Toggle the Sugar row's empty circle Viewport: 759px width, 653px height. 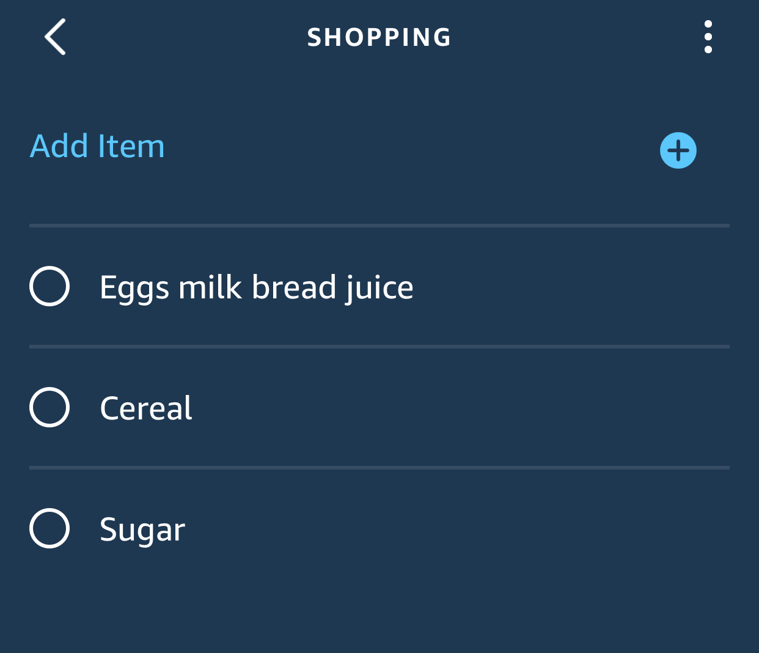coord(50,528)
